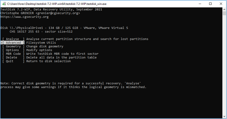Click the https://www.cgsecurity.org URL text
The image size is (227, 119).
point(24,17)
